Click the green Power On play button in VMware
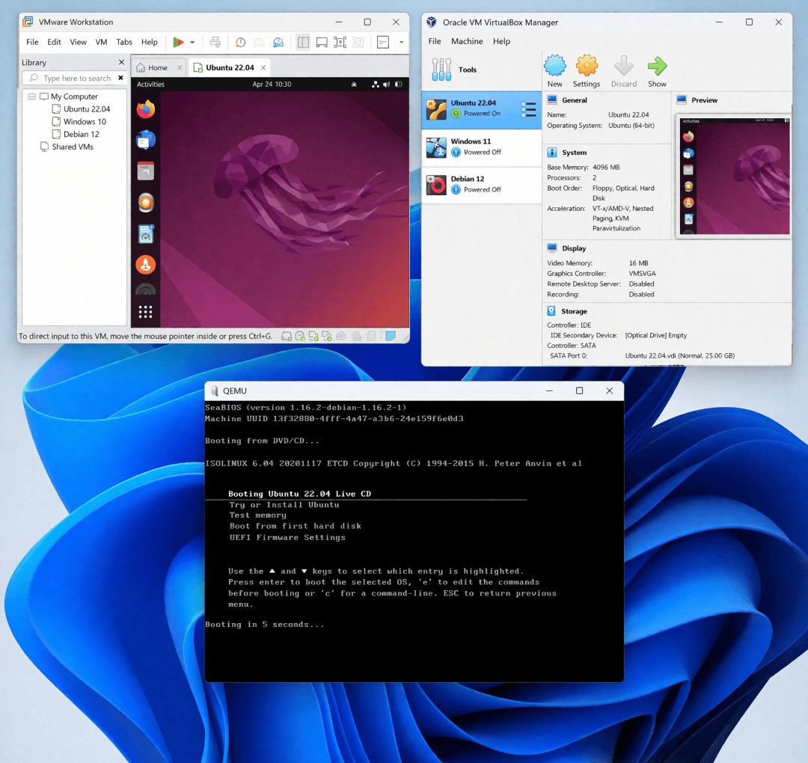 [x=178, y=42]
